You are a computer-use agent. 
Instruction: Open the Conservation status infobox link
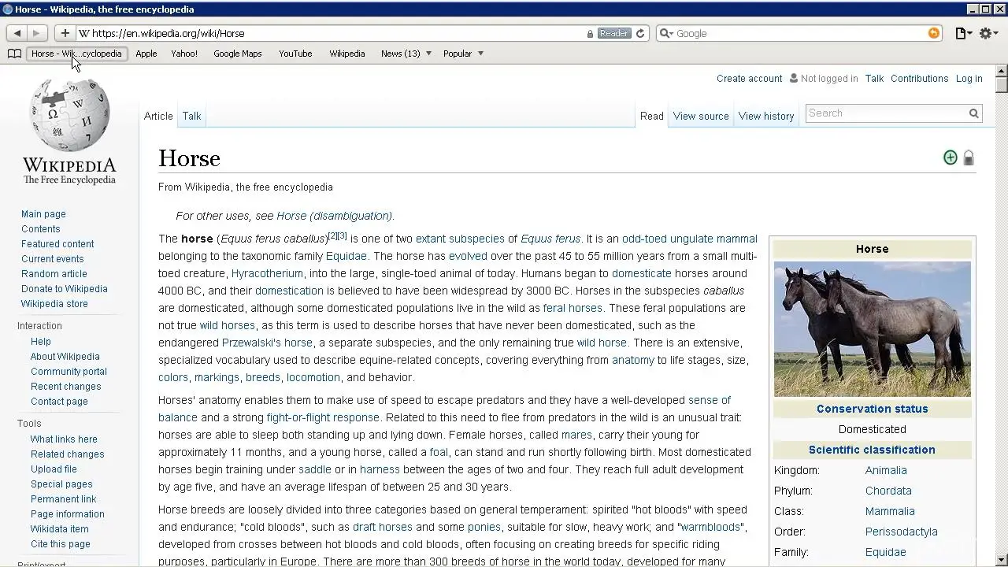point(872,409)
